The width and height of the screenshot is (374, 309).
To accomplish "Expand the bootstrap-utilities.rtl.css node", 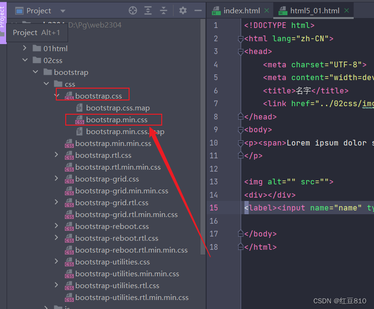I will click(x=56, y=285).
